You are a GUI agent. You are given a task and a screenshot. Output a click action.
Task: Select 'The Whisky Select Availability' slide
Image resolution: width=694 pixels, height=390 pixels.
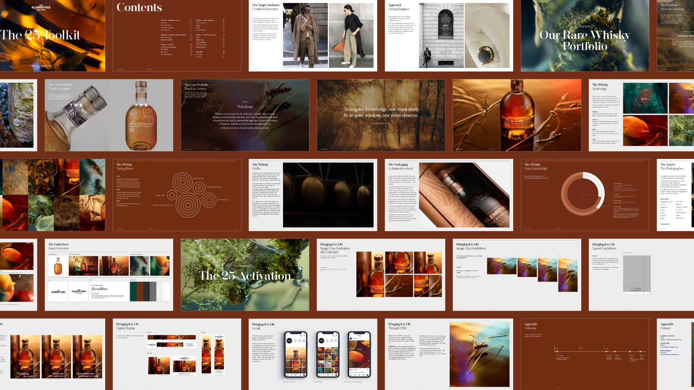[585, 195]
